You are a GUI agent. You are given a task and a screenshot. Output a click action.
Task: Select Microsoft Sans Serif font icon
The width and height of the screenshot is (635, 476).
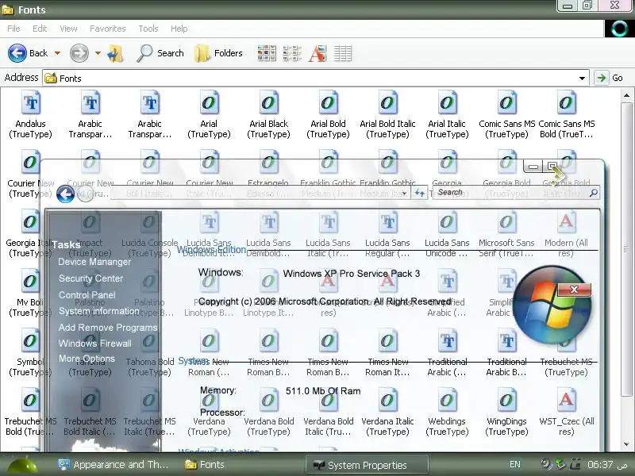click(506, 222)
